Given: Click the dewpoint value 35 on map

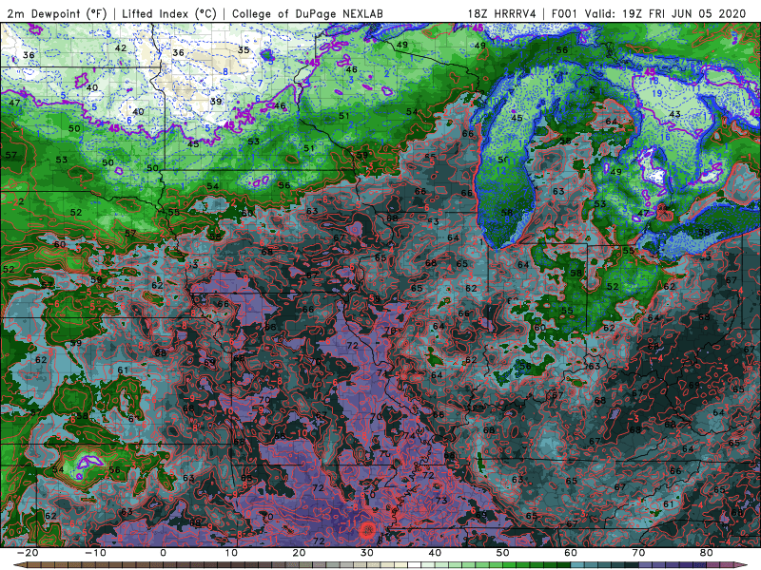Looking at the screenshot, I should [244, 50].
